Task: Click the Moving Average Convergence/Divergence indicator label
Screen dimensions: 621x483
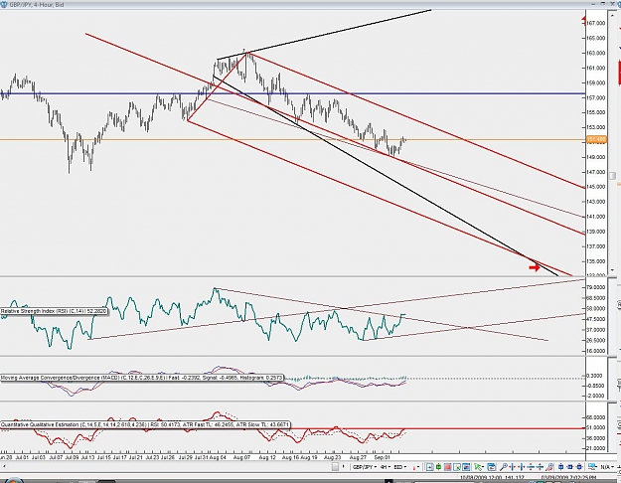Action: (x=142, y=378)
